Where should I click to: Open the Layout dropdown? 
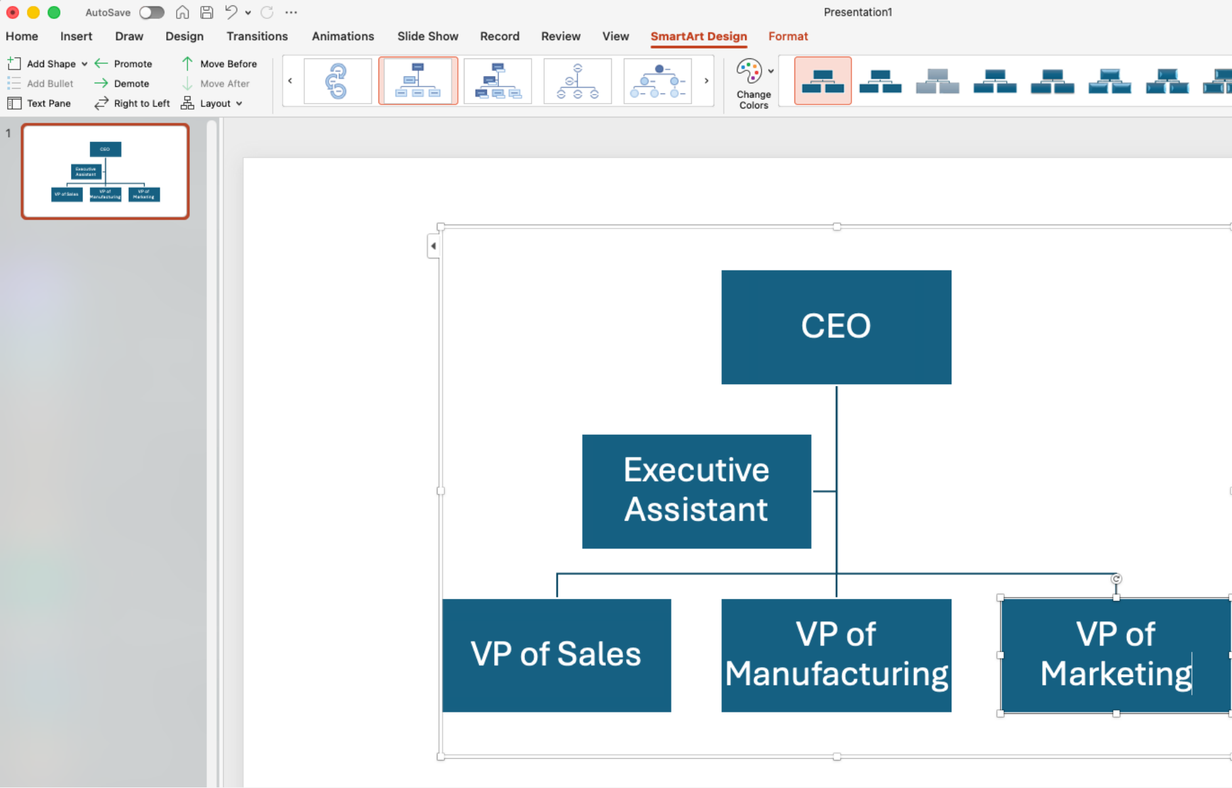(212, 103)
